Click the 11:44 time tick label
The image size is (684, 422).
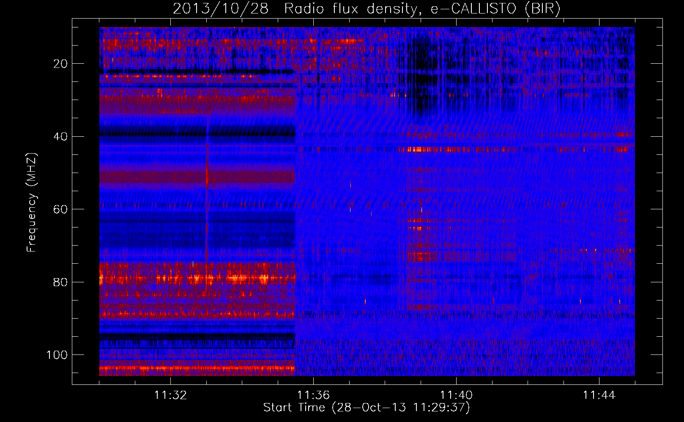coord(599,395)
